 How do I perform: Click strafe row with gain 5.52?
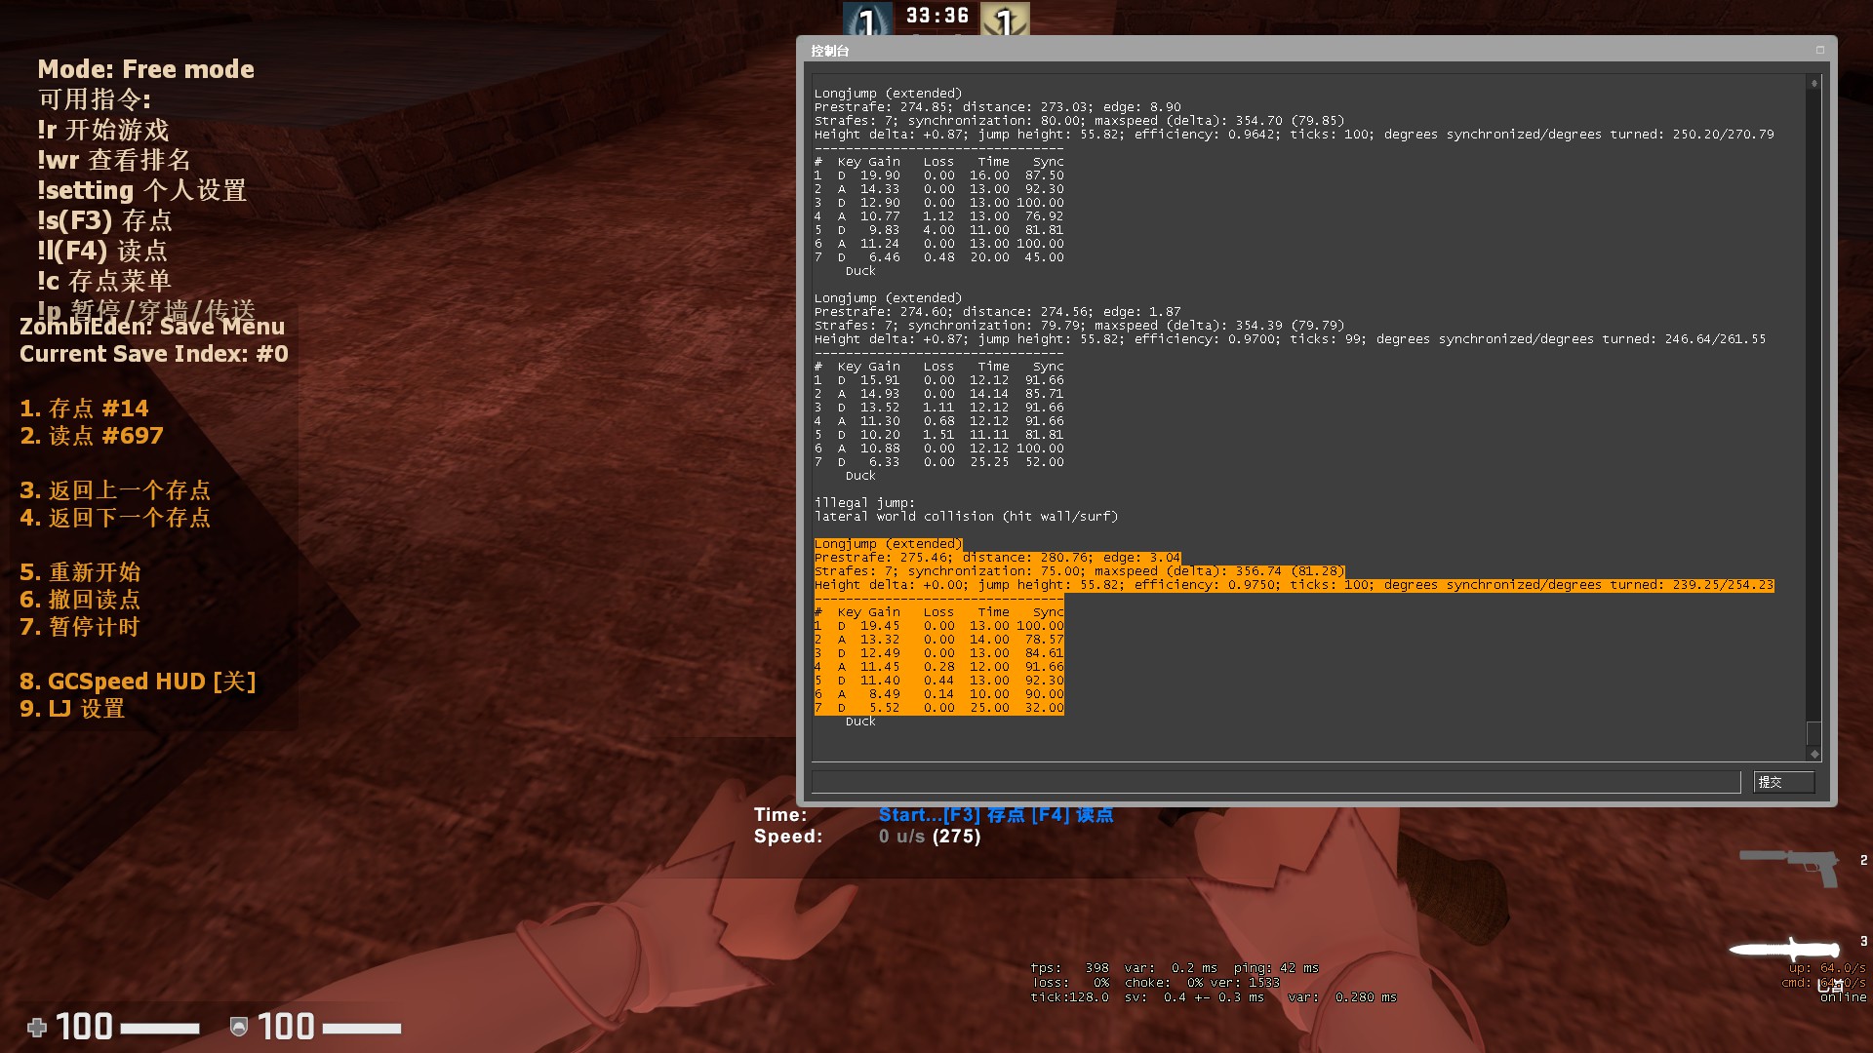coord(939,708)
